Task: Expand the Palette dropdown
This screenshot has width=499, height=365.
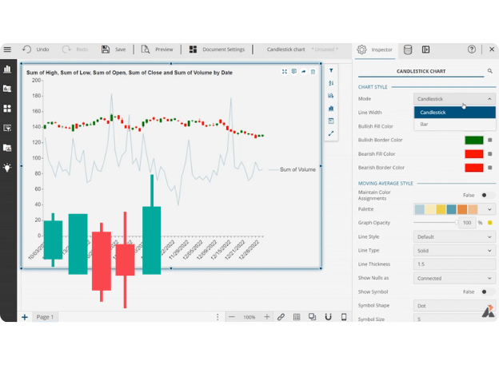Action: [x=489, y=209]
